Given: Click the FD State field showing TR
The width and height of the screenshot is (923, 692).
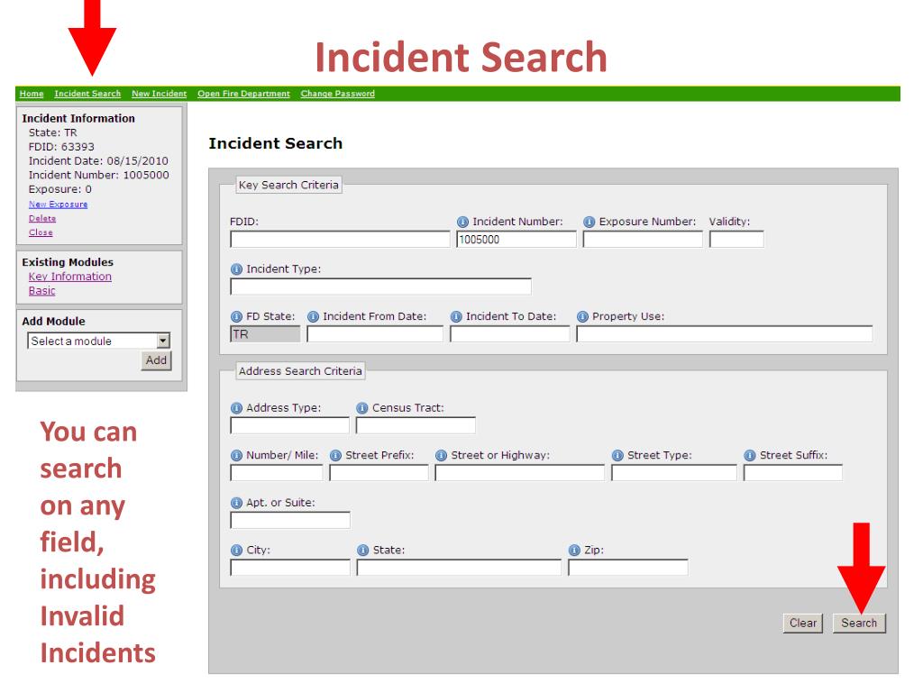Looking at the screenshot, I should click(265, 334).
